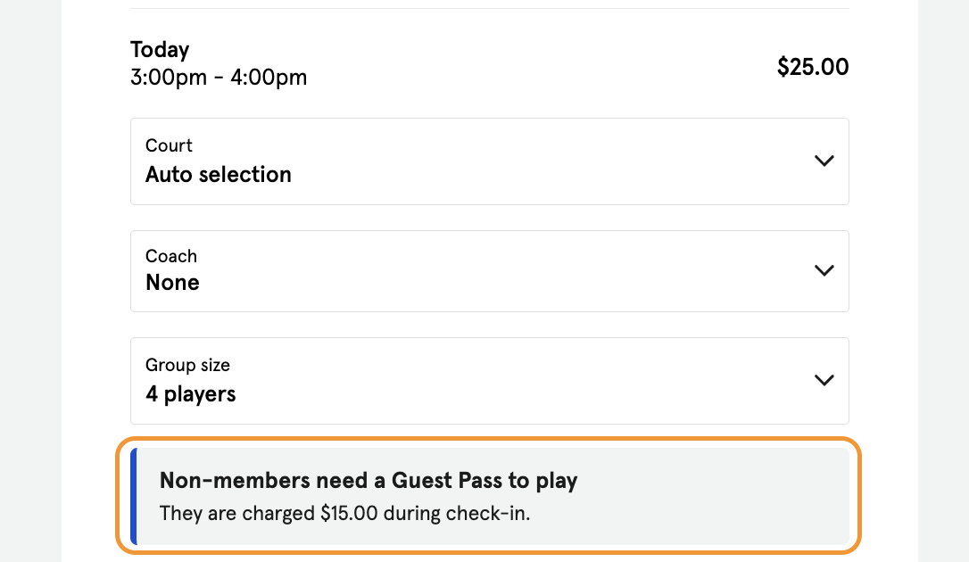Click the "Non-members need a Guest Pass" heading

coord(369,481)
